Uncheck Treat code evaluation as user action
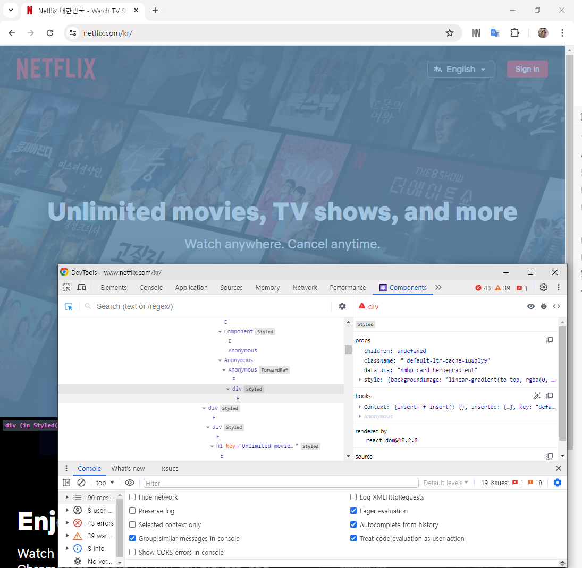This screenshot has width=582, height=568. coord(353,538)
